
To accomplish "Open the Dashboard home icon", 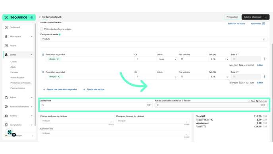I will point(6,27).
